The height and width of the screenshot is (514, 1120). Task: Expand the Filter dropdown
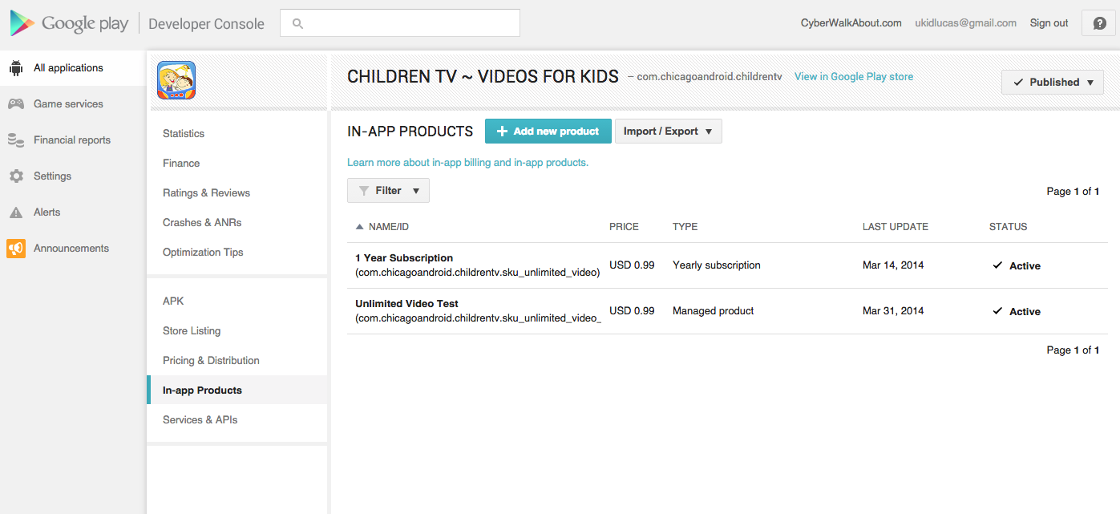[388, 191]
